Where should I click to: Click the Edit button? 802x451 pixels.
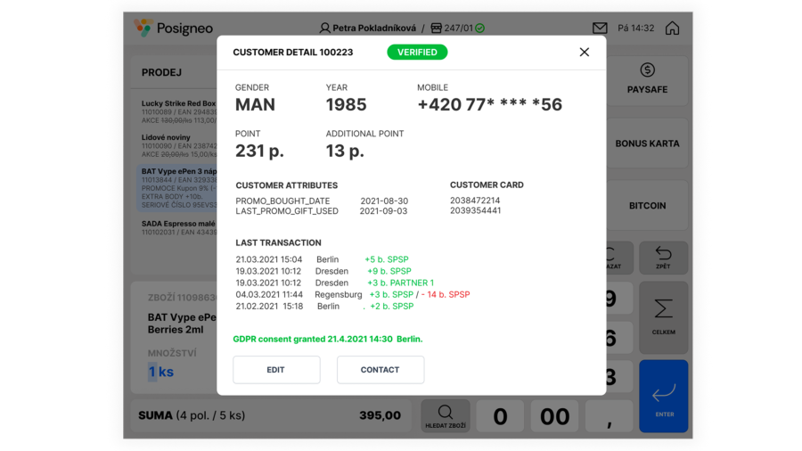pos(276,370)
